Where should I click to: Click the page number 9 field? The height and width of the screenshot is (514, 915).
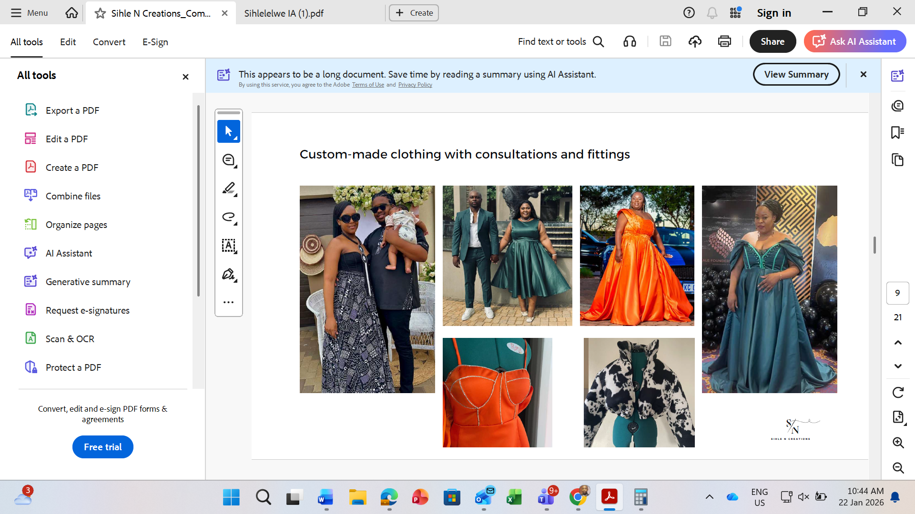(897, 293)
